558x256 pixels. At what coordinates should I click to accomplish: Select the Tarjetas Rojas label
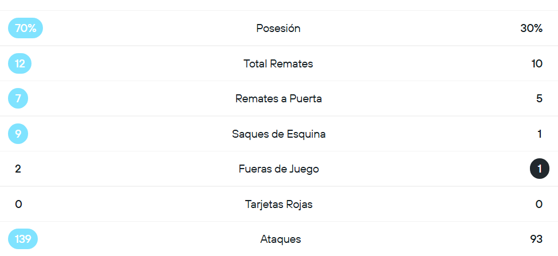278,204
